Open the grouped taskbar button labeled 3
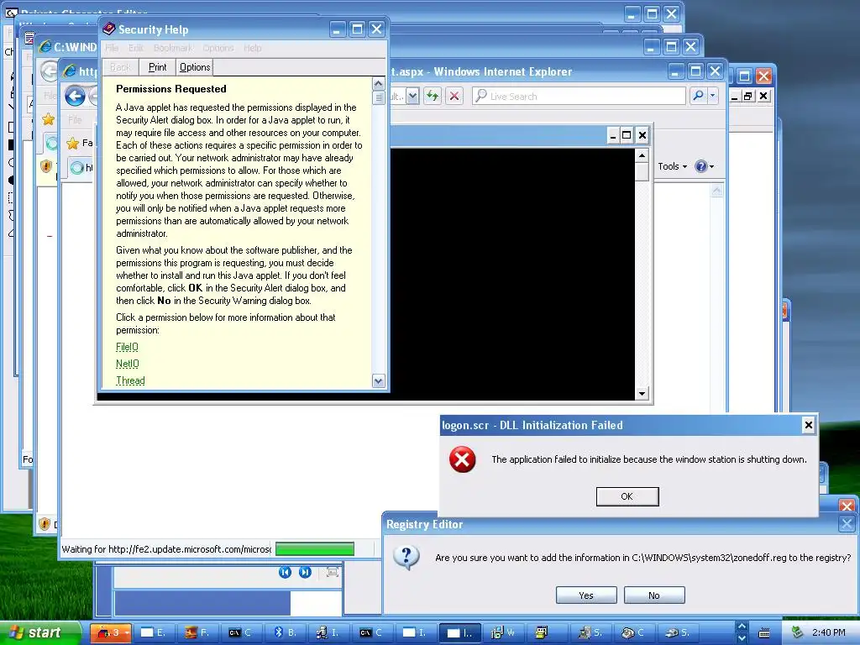Screen dimensions: 860x645 (110, 632)
